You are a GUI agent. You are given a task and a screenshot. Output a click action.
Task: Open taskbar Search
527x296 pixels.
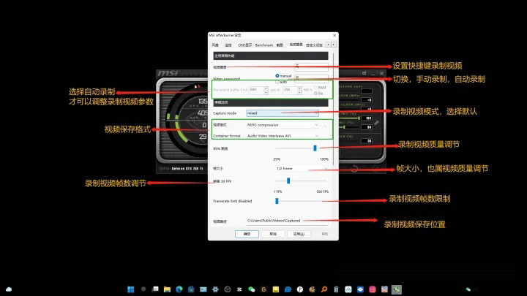(143, 289)
